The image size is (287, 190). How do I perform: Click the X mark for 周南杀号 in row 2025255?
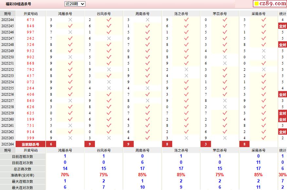click(x=148, y=88)
